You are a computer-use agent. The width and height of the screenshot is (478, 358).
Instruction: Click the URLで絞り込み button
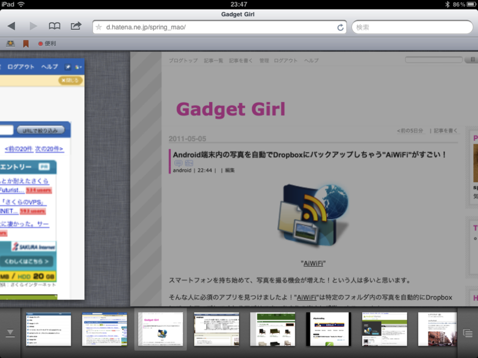(41, 130)
